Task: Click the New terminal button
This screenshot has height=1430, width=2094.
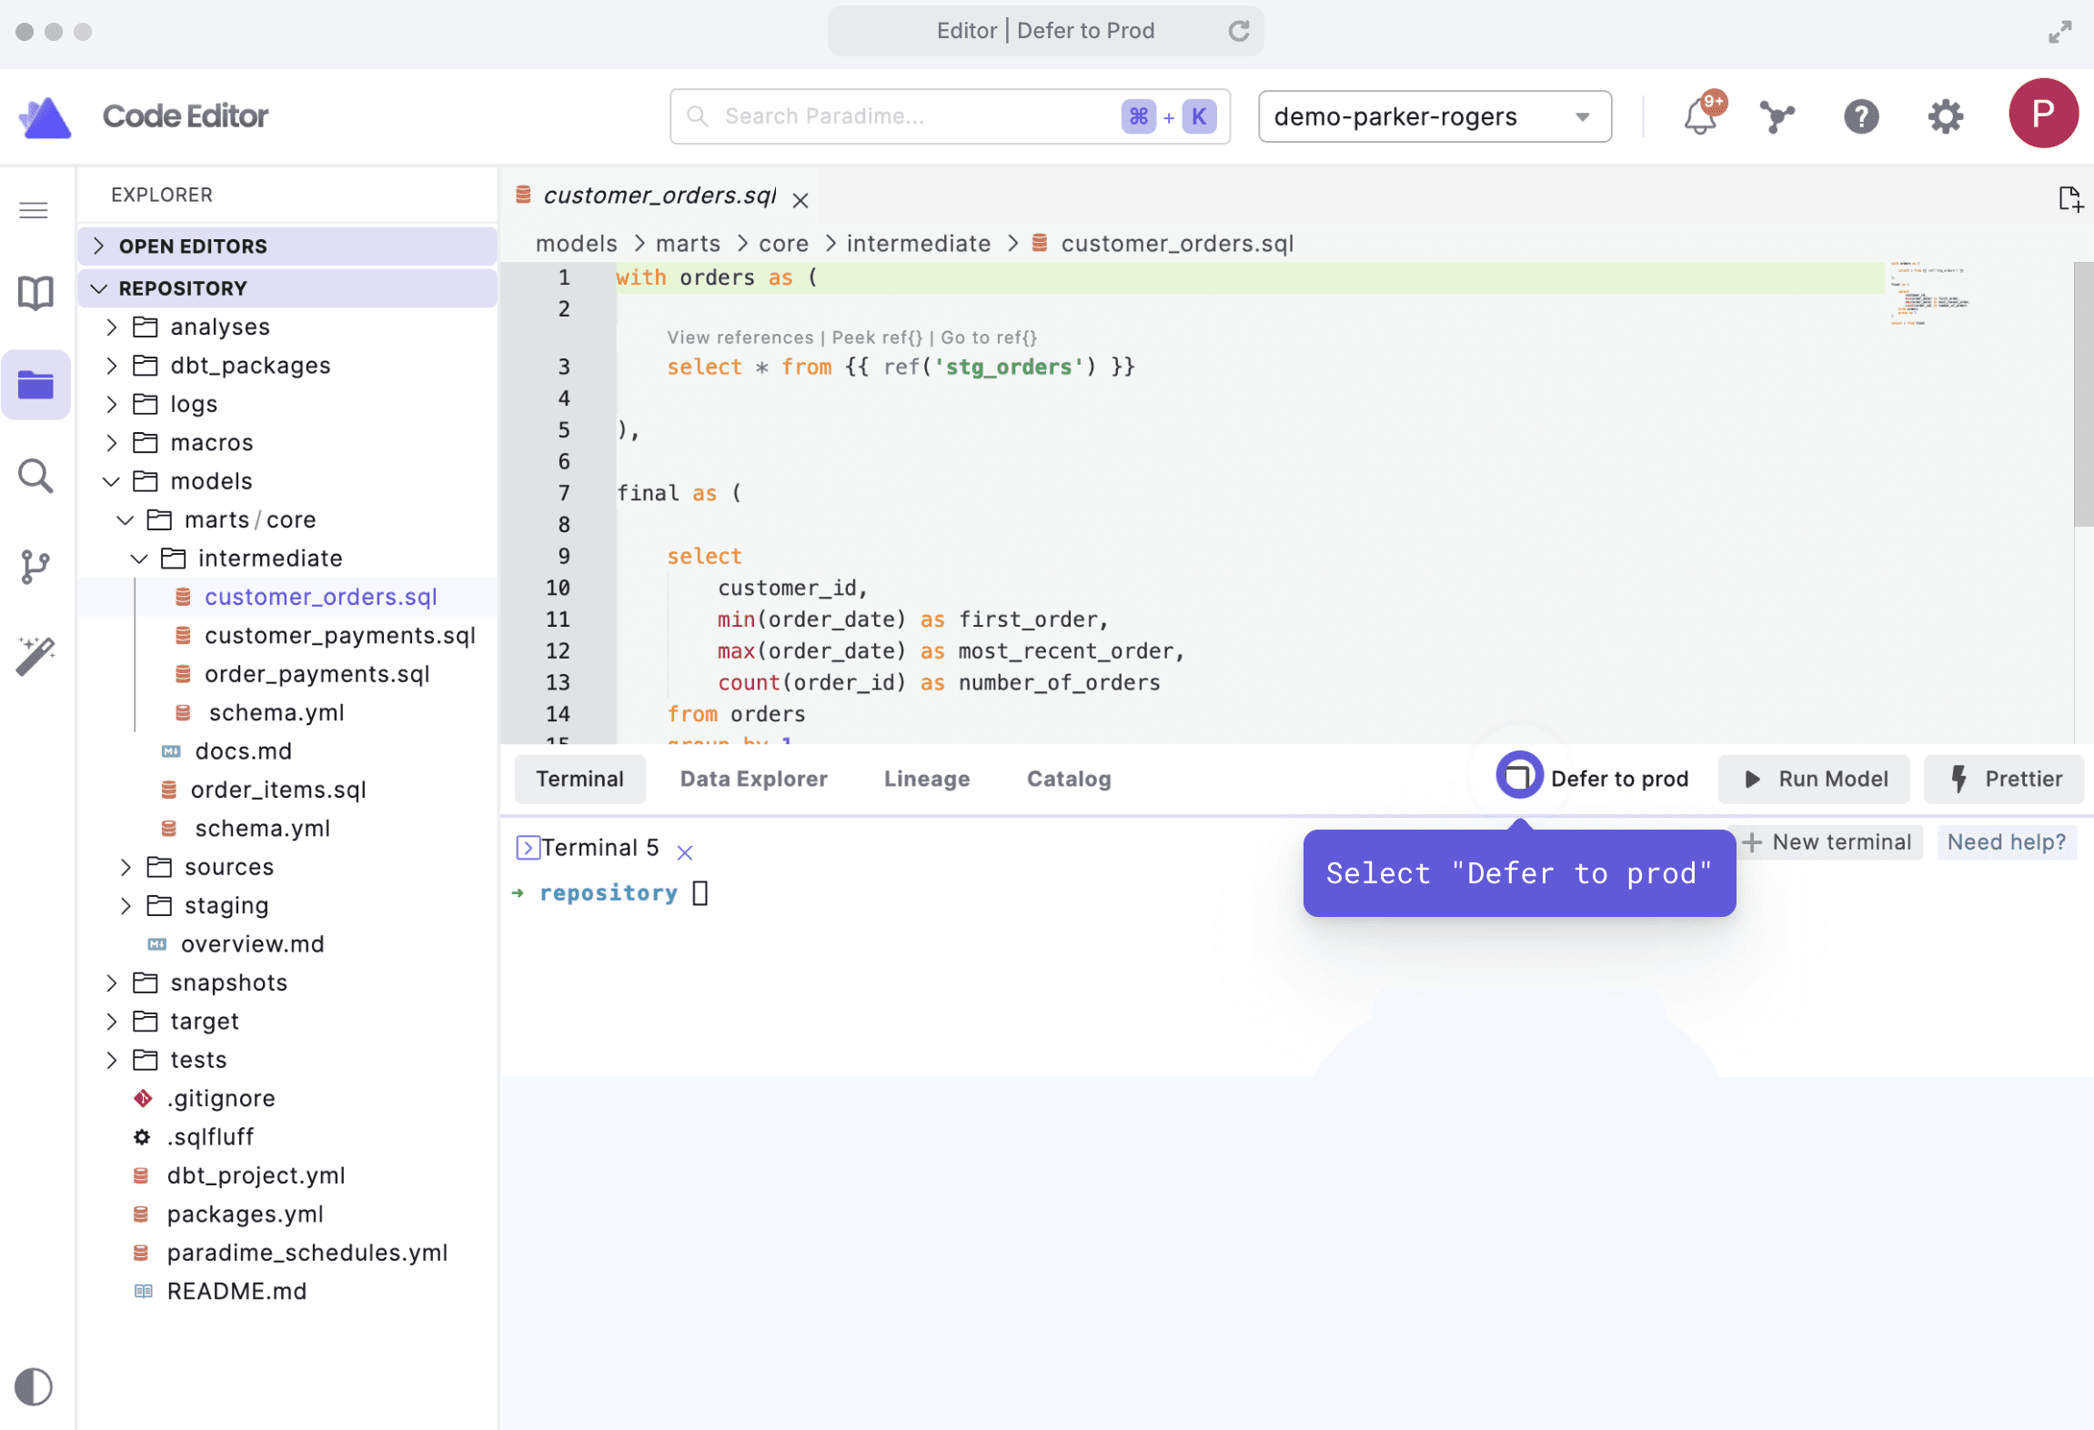Action: (1827, 840)
